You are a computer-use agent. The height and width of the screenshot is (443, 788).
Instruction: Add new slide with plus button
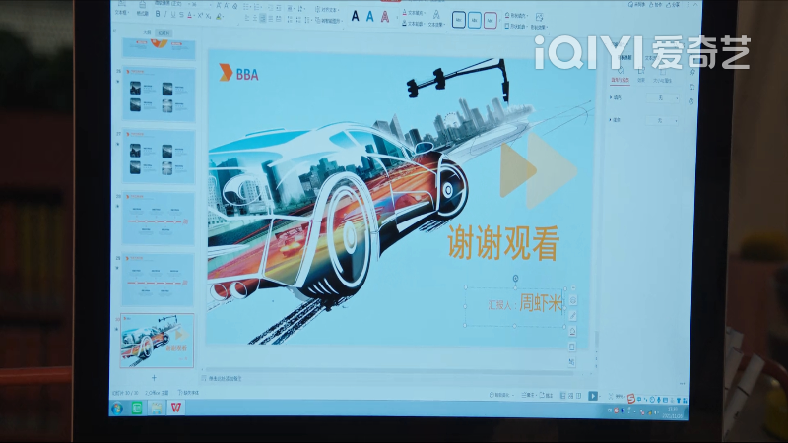[154, 378]
